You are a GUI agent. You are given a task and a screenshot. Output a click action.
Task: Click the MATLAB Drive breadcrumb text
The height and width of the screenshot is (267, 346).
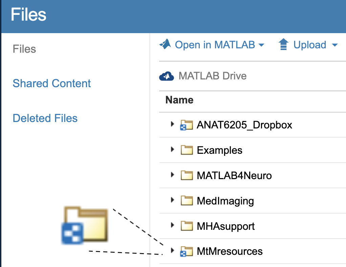click(213, 76)
